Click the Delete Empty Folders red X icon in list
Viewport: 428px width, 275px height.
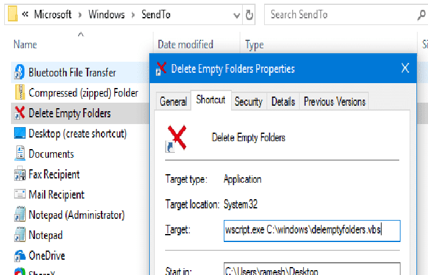click(x=20, y=113)
